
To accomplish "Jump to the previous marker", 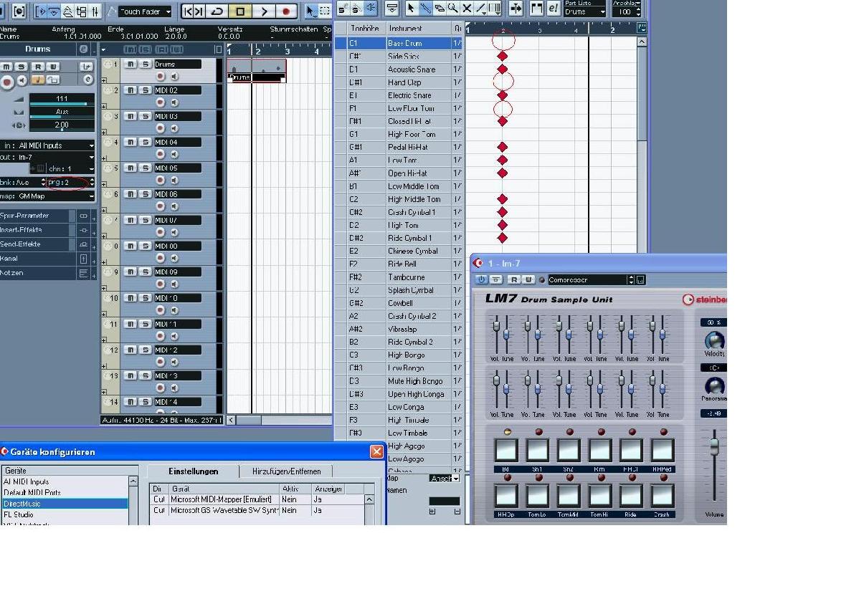I will pyautogui.click(x=187, y=11).
